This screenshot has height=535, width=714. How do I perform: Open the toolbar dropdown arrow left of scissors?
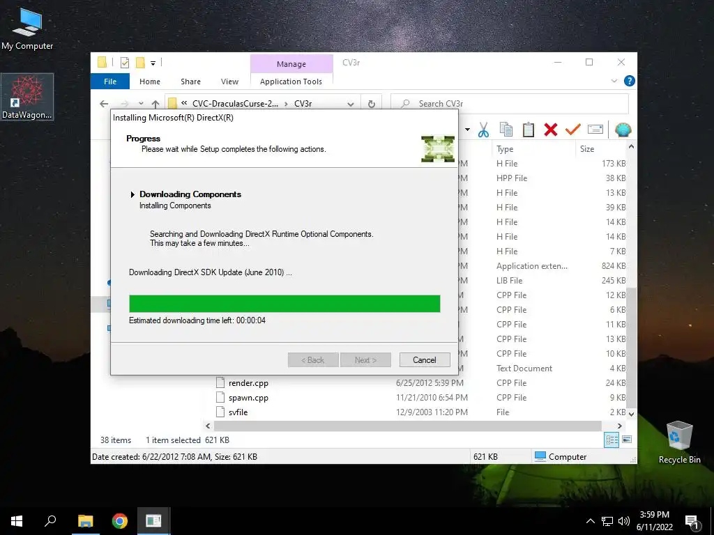[x=467, y=130]
